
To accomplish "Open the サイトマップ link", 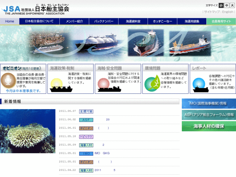I will point(212,12).
